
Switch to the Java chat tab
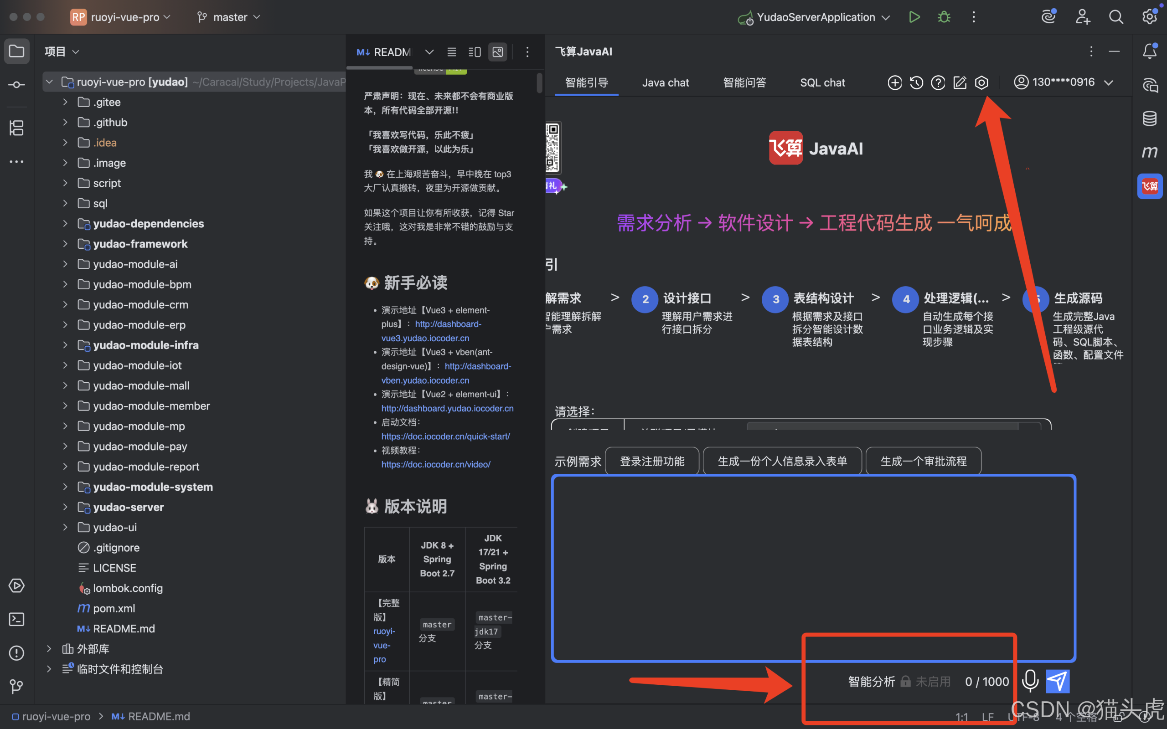tap(665, 83)
